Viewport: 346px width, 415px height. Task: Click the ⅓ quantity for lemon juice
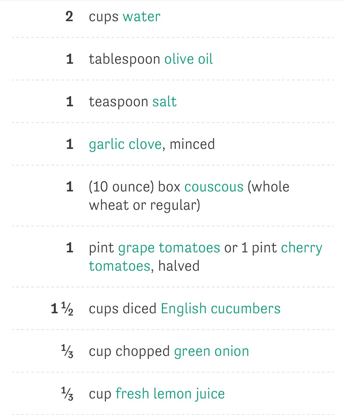67,394
